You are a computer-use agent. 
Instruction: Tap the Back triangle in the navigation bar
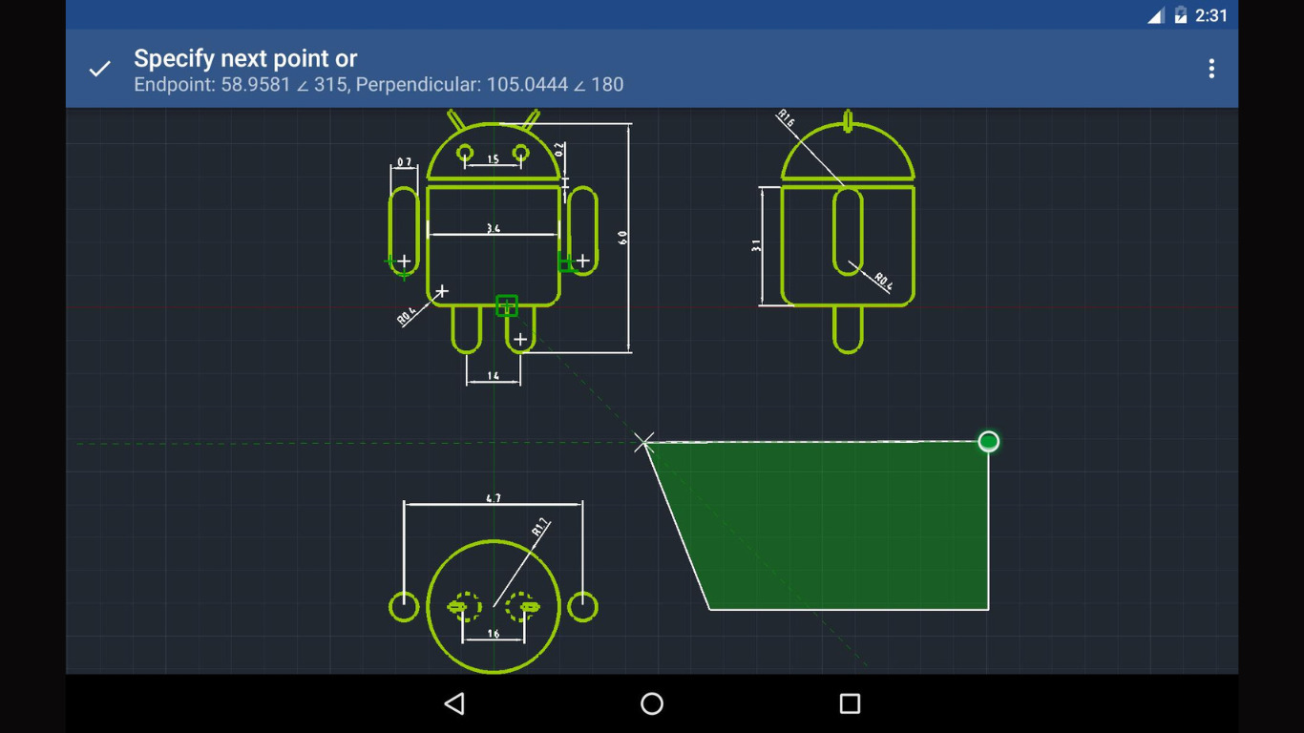tap(454, 703)
